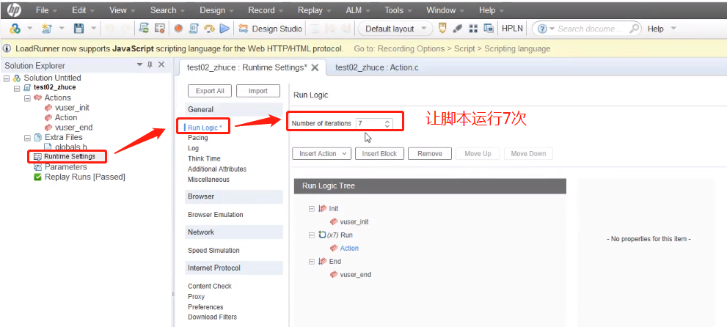Click the Remove button
This screenshot has width=727, height=327.
[430, 154]
